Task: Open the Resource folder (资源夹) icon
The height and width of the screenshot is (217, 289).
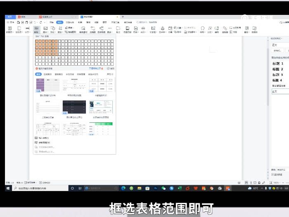Action: point(255,29)
